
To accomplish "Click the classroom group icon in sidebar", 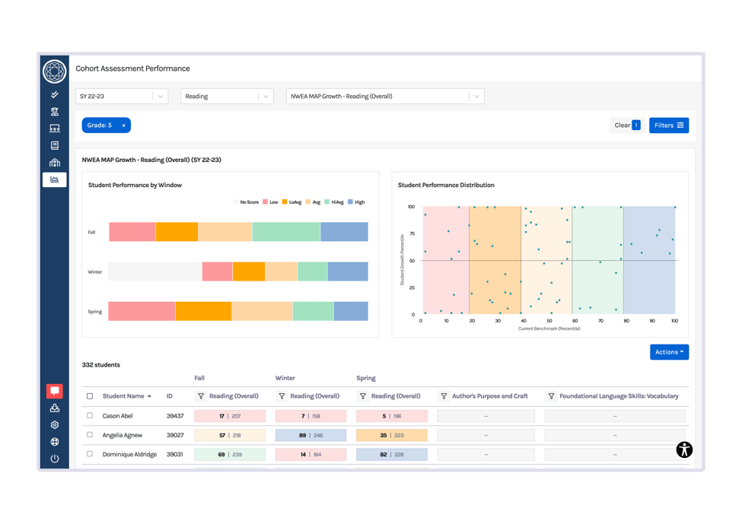I will click(55, 129).
